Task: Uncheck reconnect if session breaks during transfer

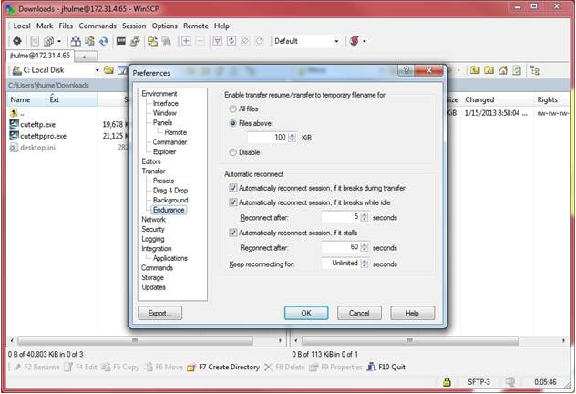Action: 233,188
